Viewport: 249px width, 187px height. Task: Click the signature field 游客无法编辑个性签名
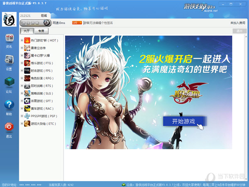point(98,23)
